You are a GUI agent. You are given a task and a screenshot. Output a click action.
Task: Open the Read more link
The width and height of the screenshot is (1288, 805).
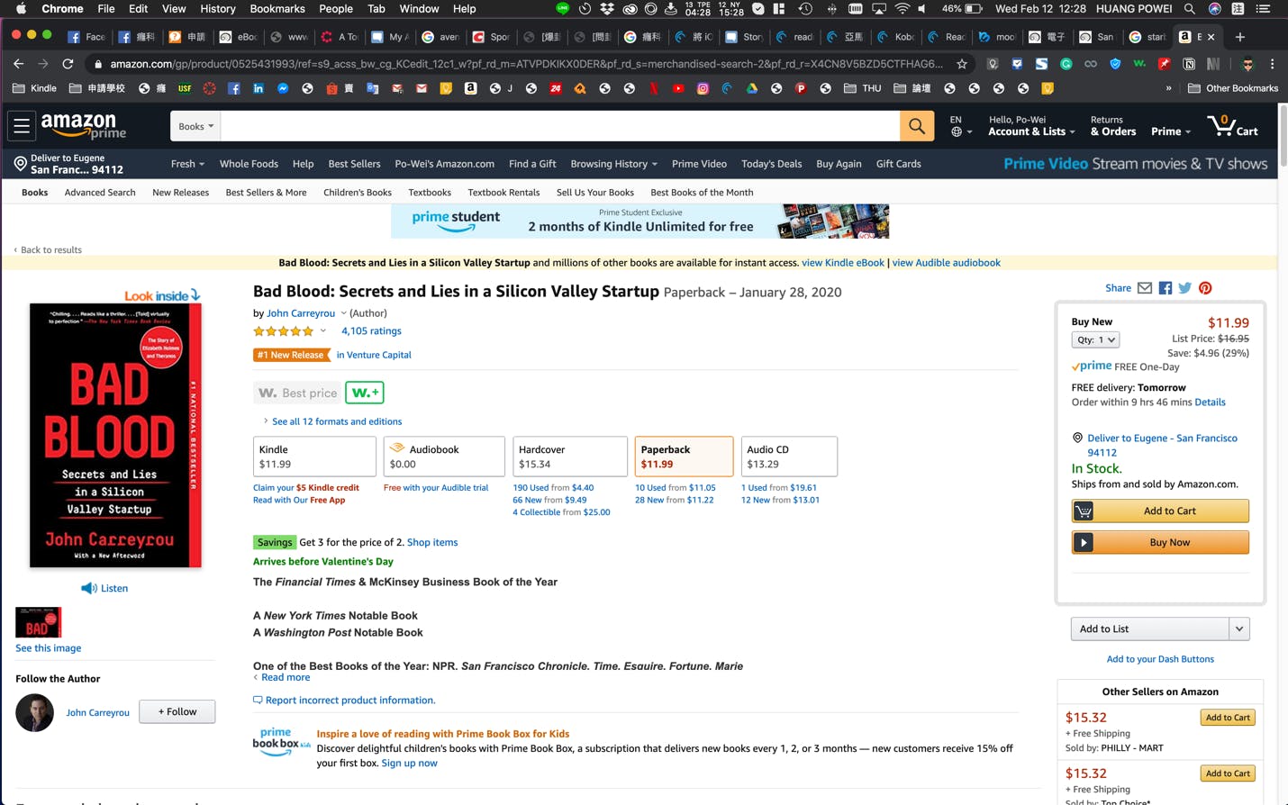[285, 677]
